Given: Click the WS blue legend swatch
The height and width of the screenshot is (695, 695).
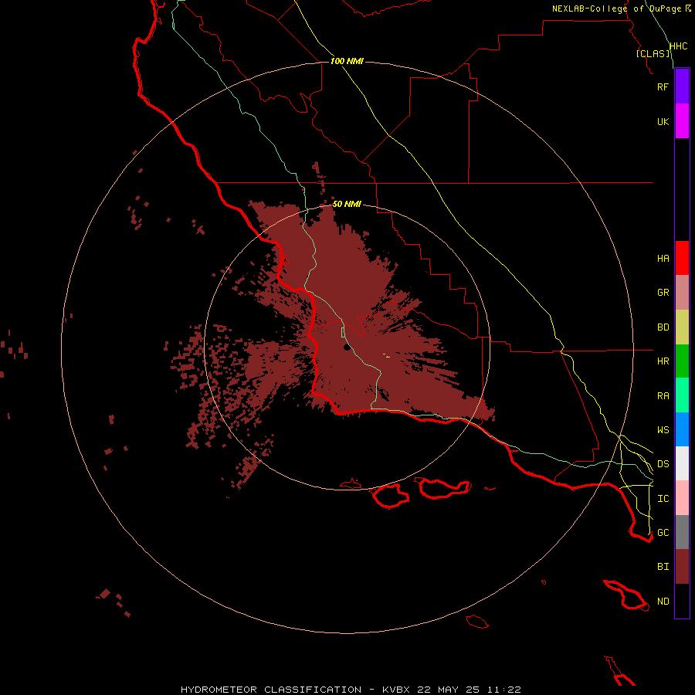Looking at the screenshot, I should pyautogui.click(x=682, y=429).
